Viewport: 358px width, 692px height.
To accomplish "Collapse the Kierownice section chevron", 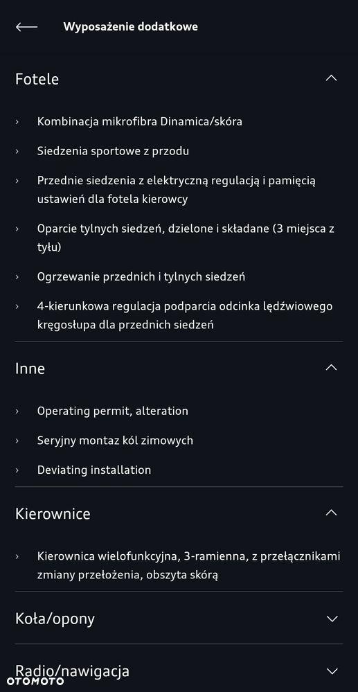I will tap(331, 513).
